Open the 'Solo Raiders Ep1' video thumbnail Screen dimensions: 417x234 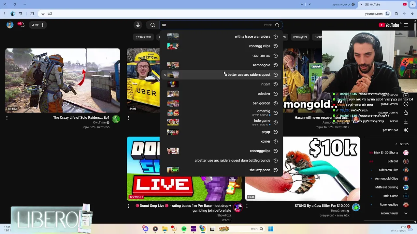click(x=63, y=80)
